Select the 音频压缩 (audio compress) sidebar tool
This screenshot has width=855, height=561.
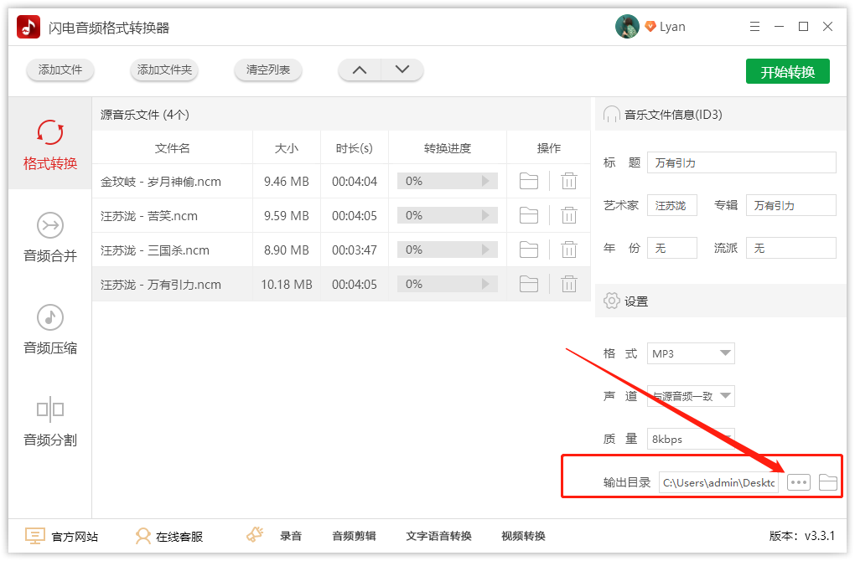tap(50, 329)
